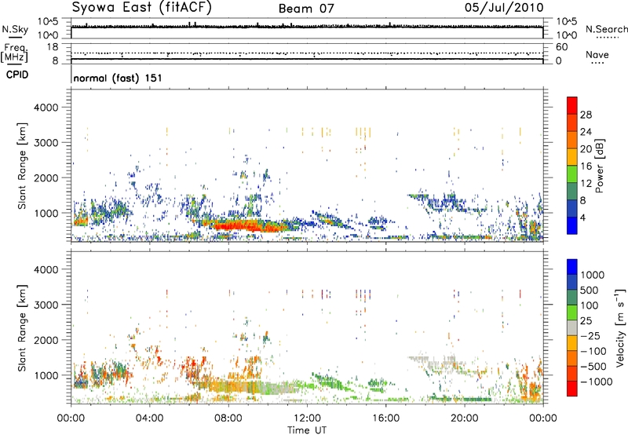Click the 'CPID' label
The height and width of the screenshot is (435, 628).
[16, 75]
